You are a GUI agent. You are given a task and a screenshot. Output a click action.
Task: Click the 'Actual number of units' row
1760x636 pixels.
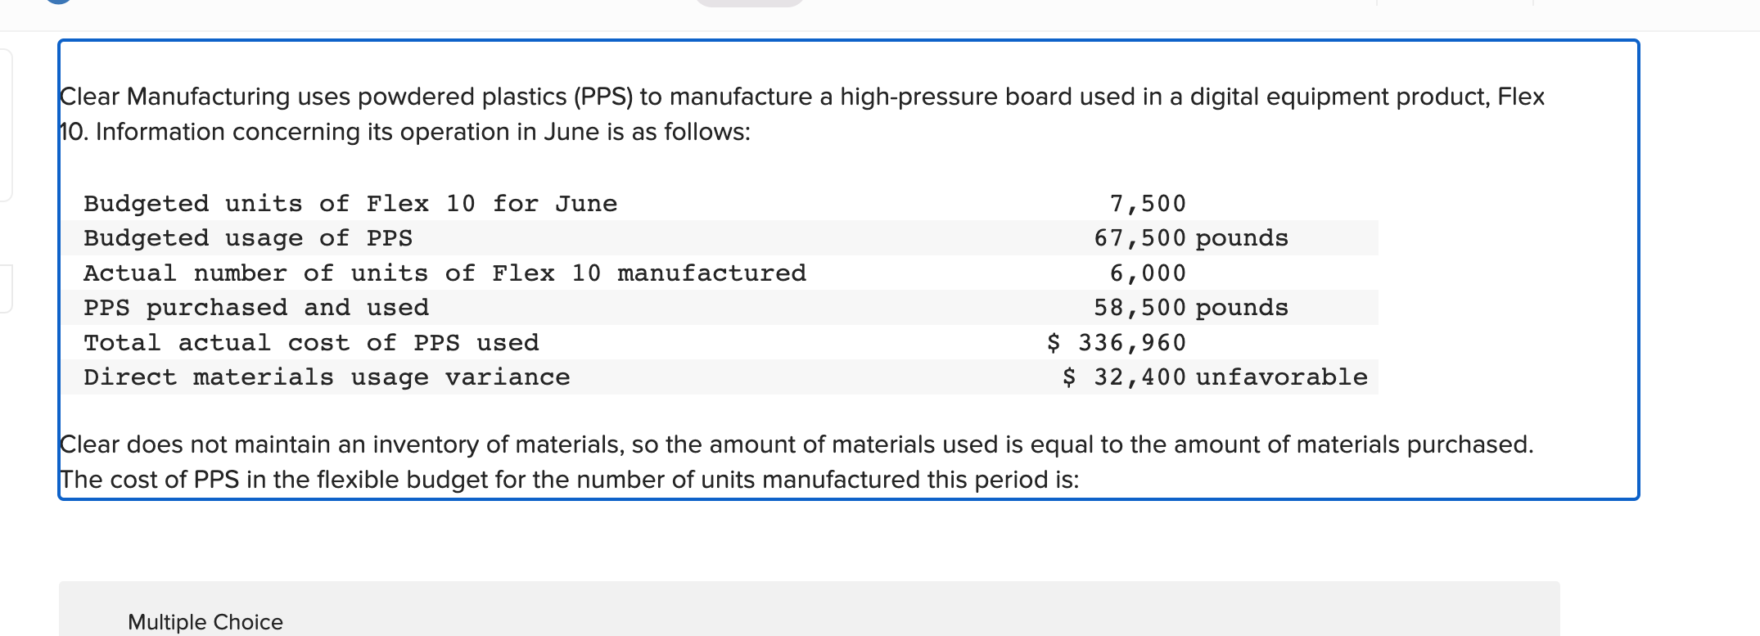click(x=446, y=273)
